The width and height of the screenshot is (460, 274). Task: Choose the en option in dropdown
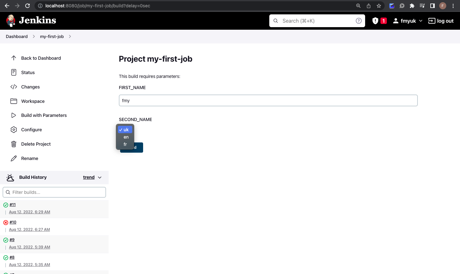coord(125,137)
